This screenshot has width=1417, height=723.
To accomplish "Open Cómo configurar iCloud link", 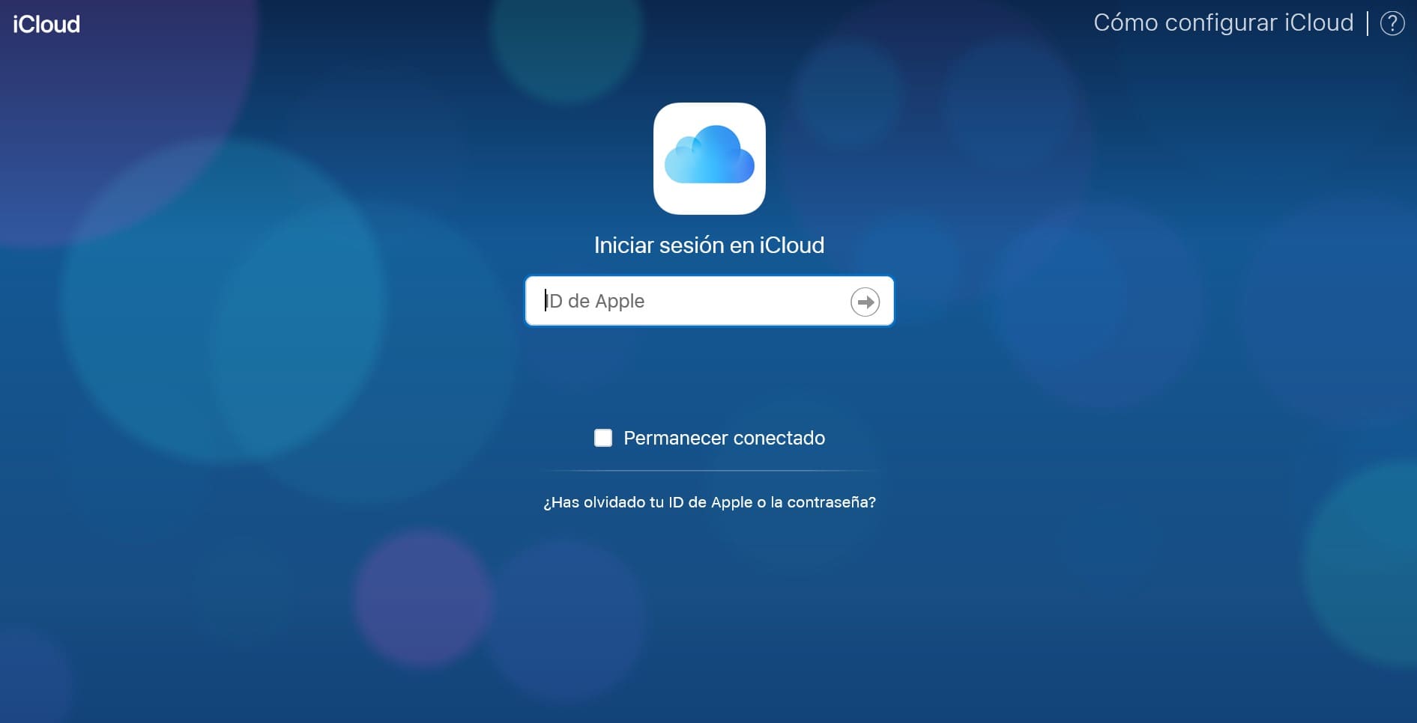I will tap(1223, 22).
